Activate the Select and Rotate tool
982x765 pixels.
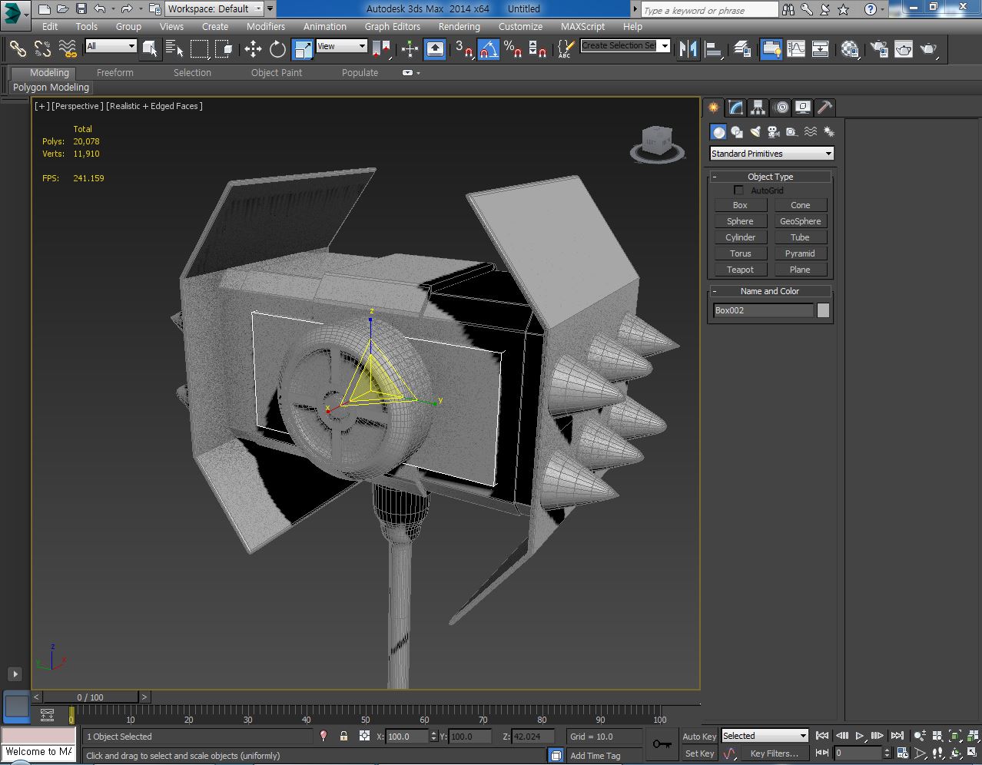[277, 49]
